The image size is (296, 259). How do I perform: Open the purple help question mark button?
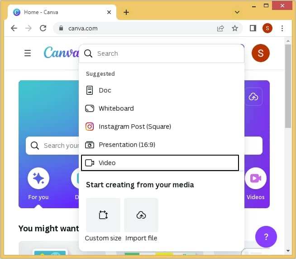click(266, 237)
